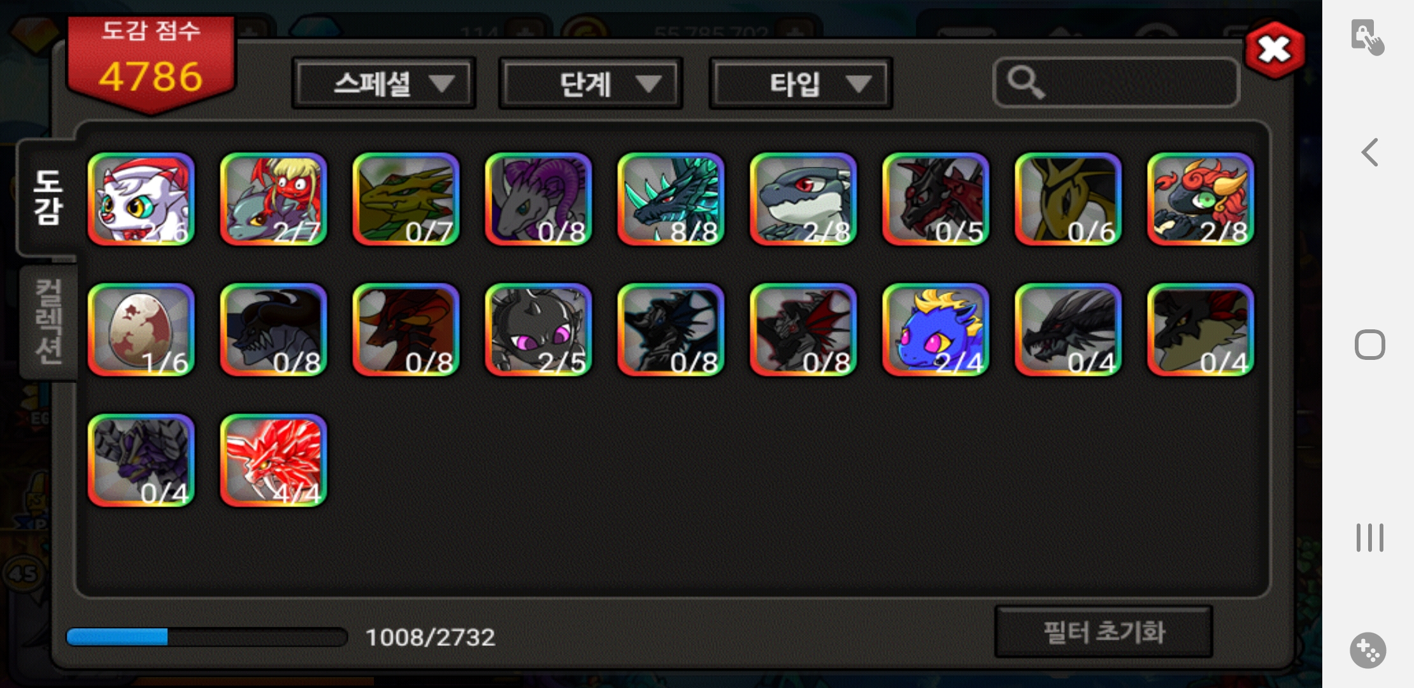Close the encyclopedia with red X
The height and width of the screenshot is (688, 1414).
pyautogui.click(x=1274, y=50)
